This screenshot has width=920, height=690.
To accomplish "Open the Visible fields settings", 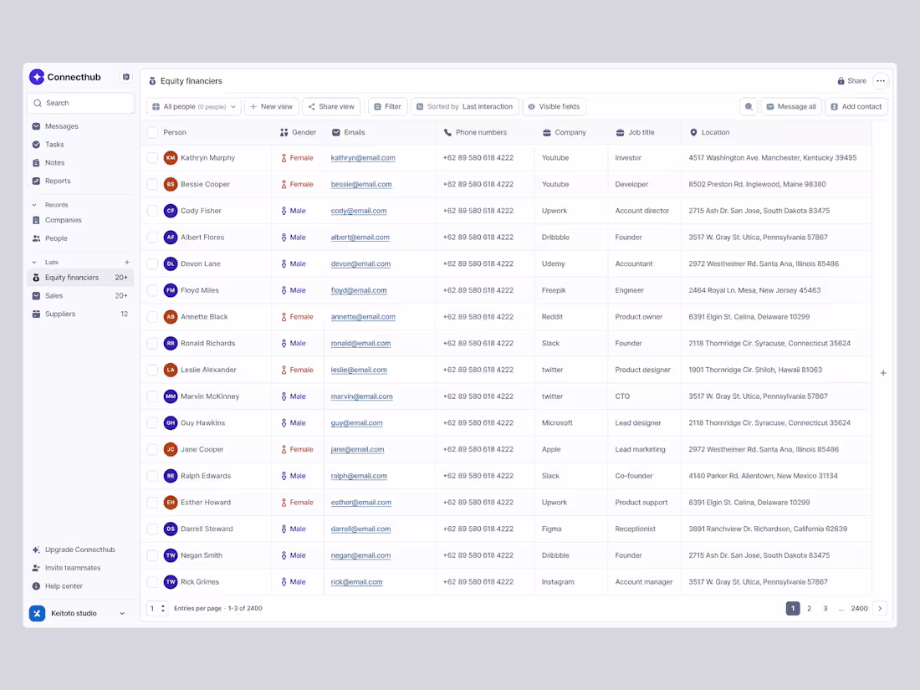I will [x=555, y=106].
